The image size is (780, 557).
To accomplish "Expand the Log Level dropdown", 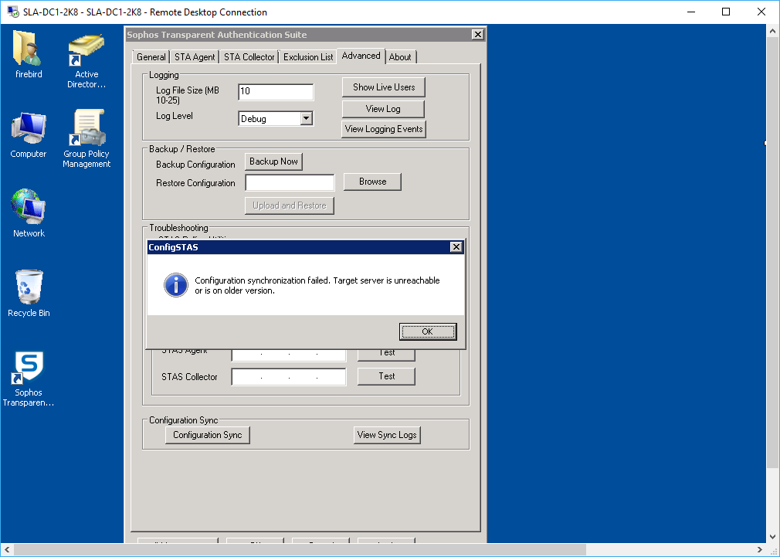I will (x=307, y=118).
